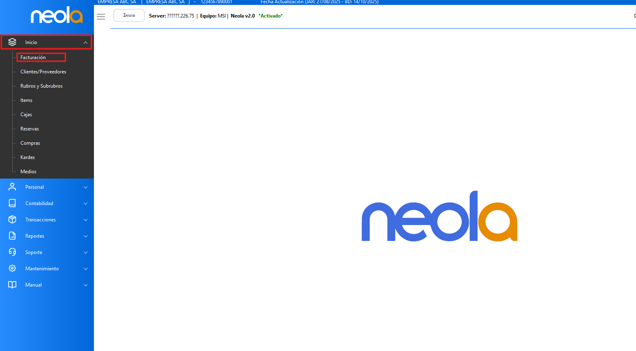The width and height of the screenshot is (636, 351).
Task: Click the Inicio tab button
Action: pyautogui.click(x=129, y=15)
